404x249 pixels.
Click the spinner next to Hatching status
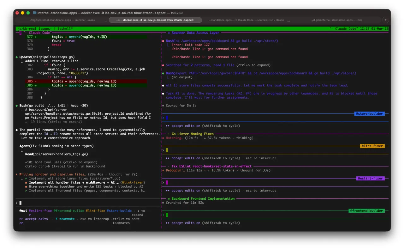pyautogui.click(x=163, y=138)
